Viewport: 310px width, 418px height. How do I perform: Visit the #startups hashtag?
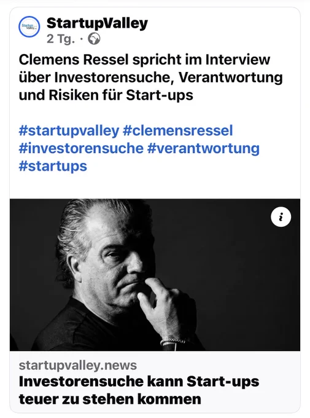(53, 166)
